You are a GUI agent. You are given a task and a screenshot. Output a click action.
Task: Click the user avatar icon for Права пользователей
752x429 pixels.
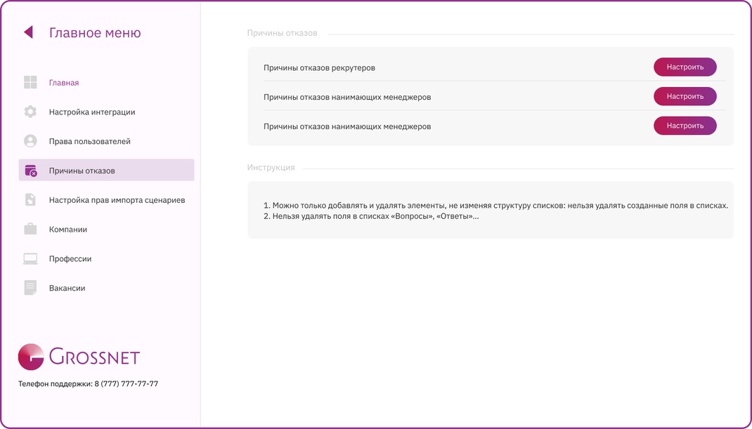[30, 141]
